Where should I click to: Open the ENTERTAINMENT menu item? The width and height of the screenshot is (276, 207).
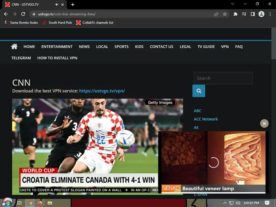pyautogui.click(x=57, y=47)
